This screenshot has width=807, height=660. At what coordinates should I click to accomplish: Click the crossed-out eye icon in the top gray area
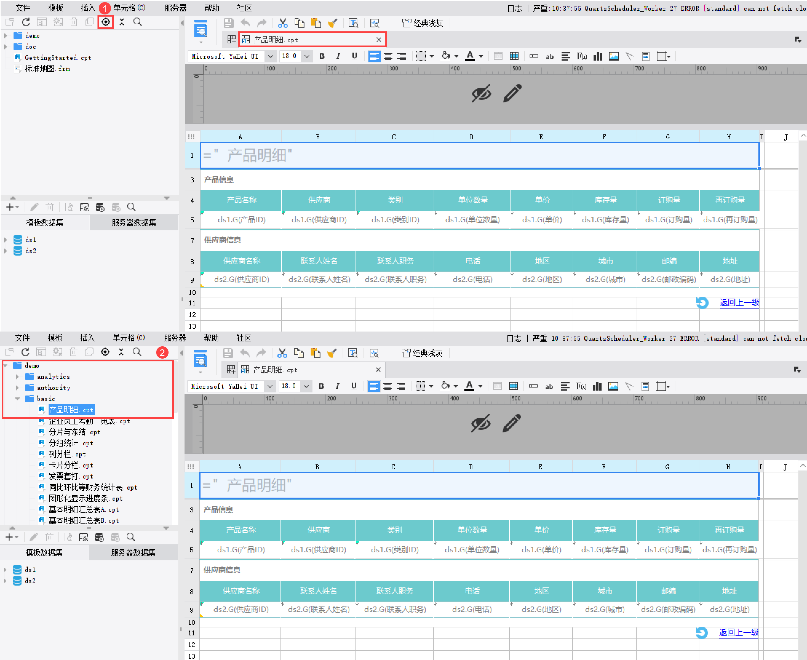click(481, 93)
